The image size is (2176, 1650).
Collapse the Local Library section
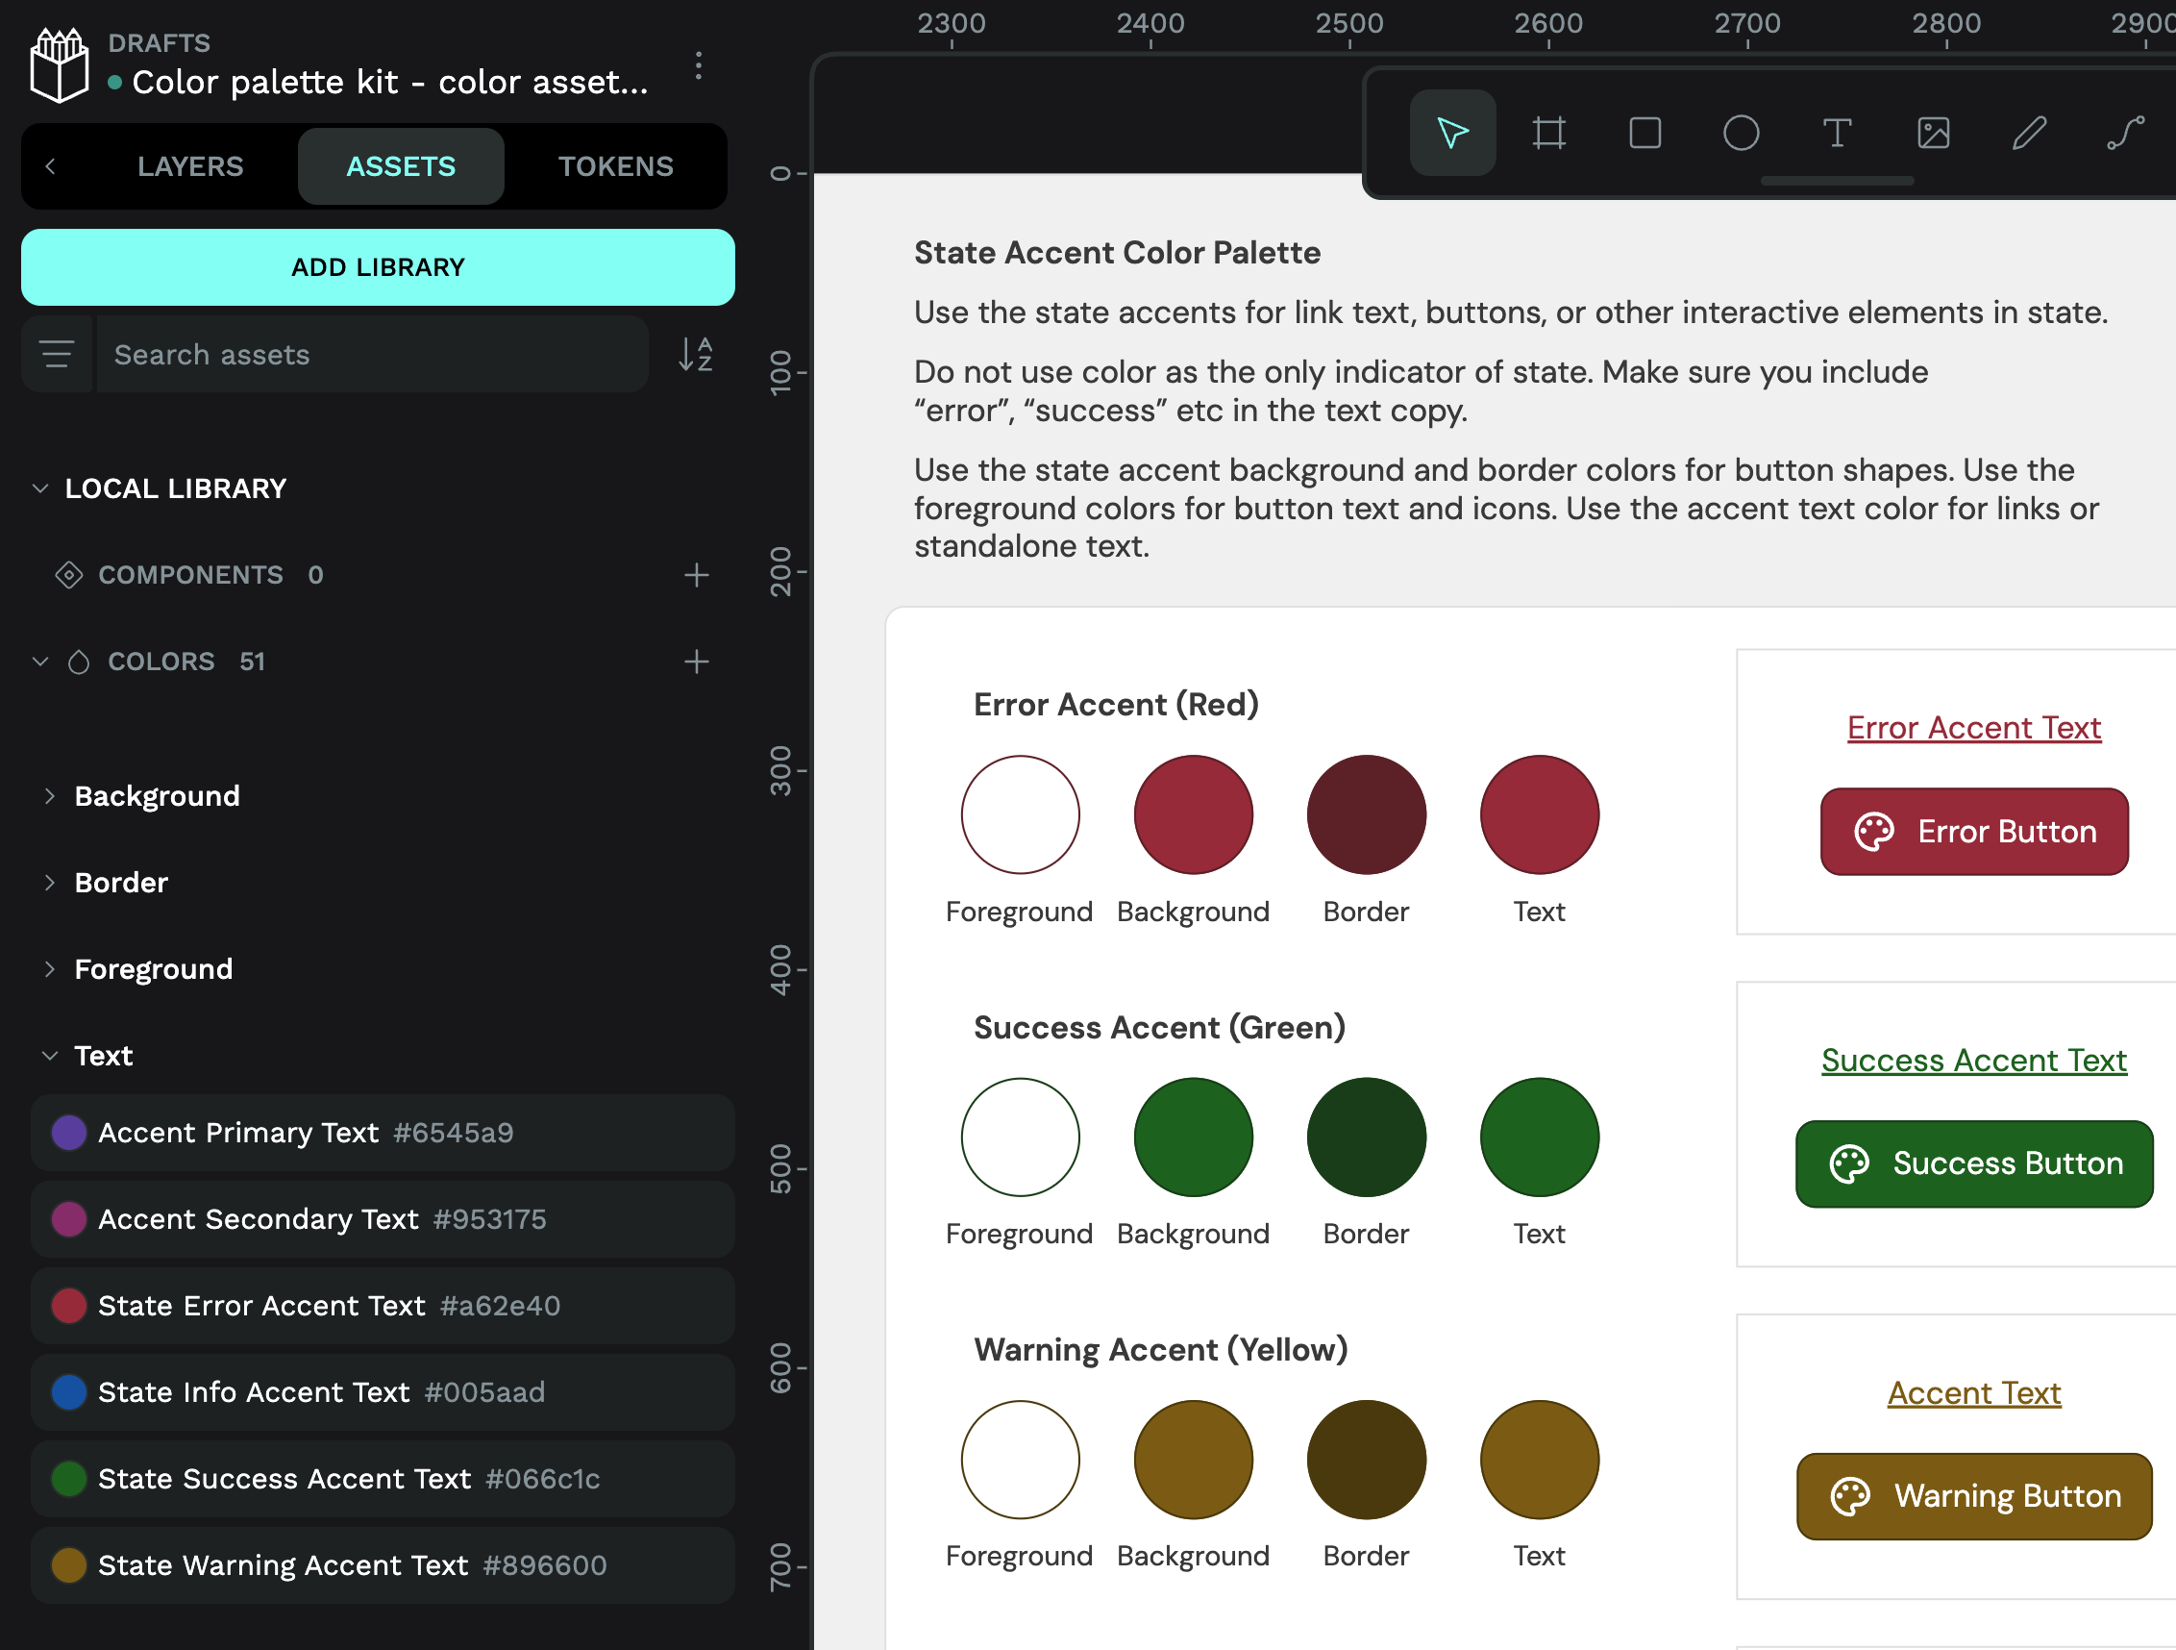(x=40, y=488)
